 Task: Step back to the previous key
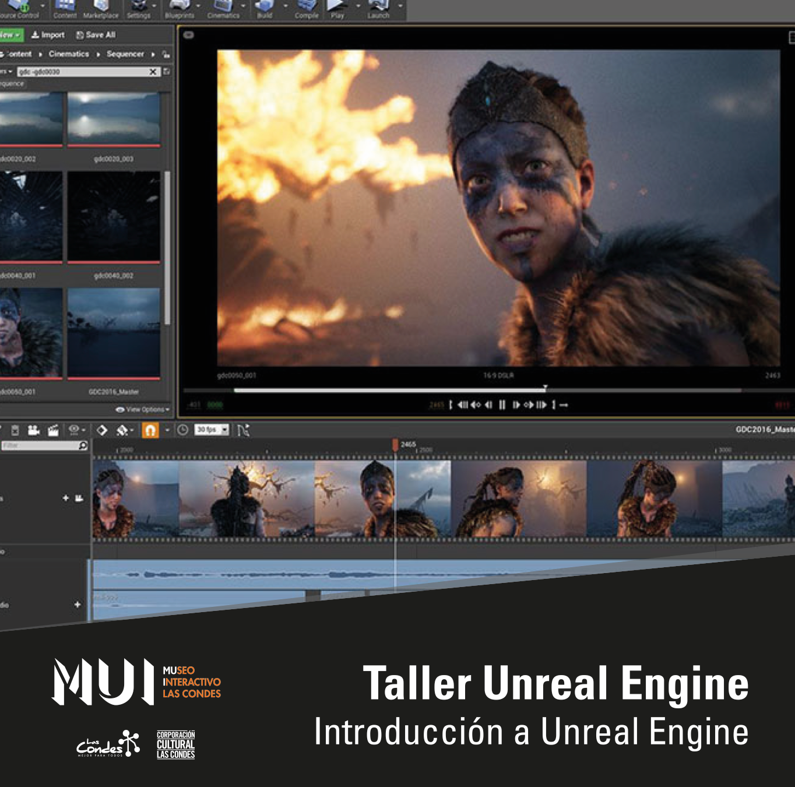pos(476,405)
